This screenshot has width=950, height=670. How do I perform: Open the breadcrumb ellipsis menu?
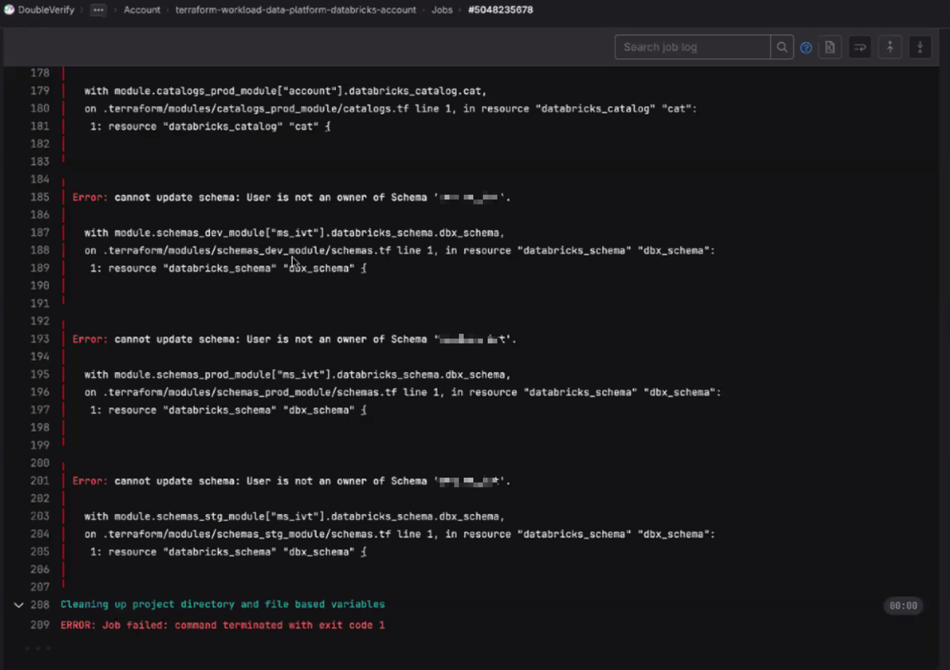98,10
